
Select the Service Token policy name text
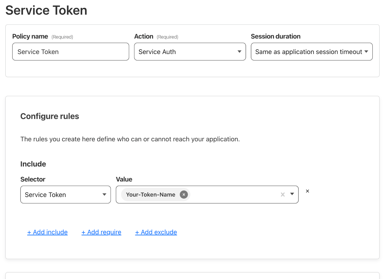38,52
